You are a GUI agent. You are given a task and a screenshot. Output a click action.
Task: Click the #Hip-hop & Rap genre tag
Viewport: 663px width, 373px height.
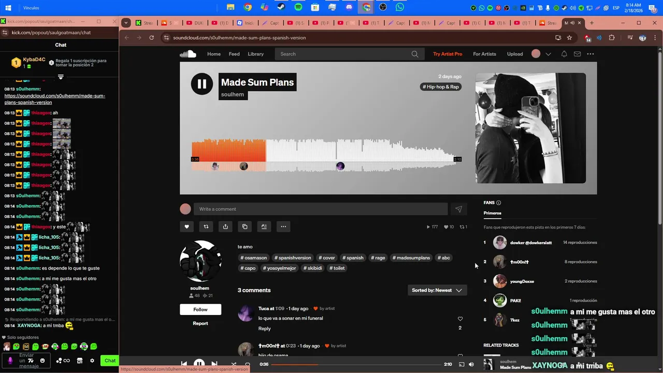(x=441, y=87)
